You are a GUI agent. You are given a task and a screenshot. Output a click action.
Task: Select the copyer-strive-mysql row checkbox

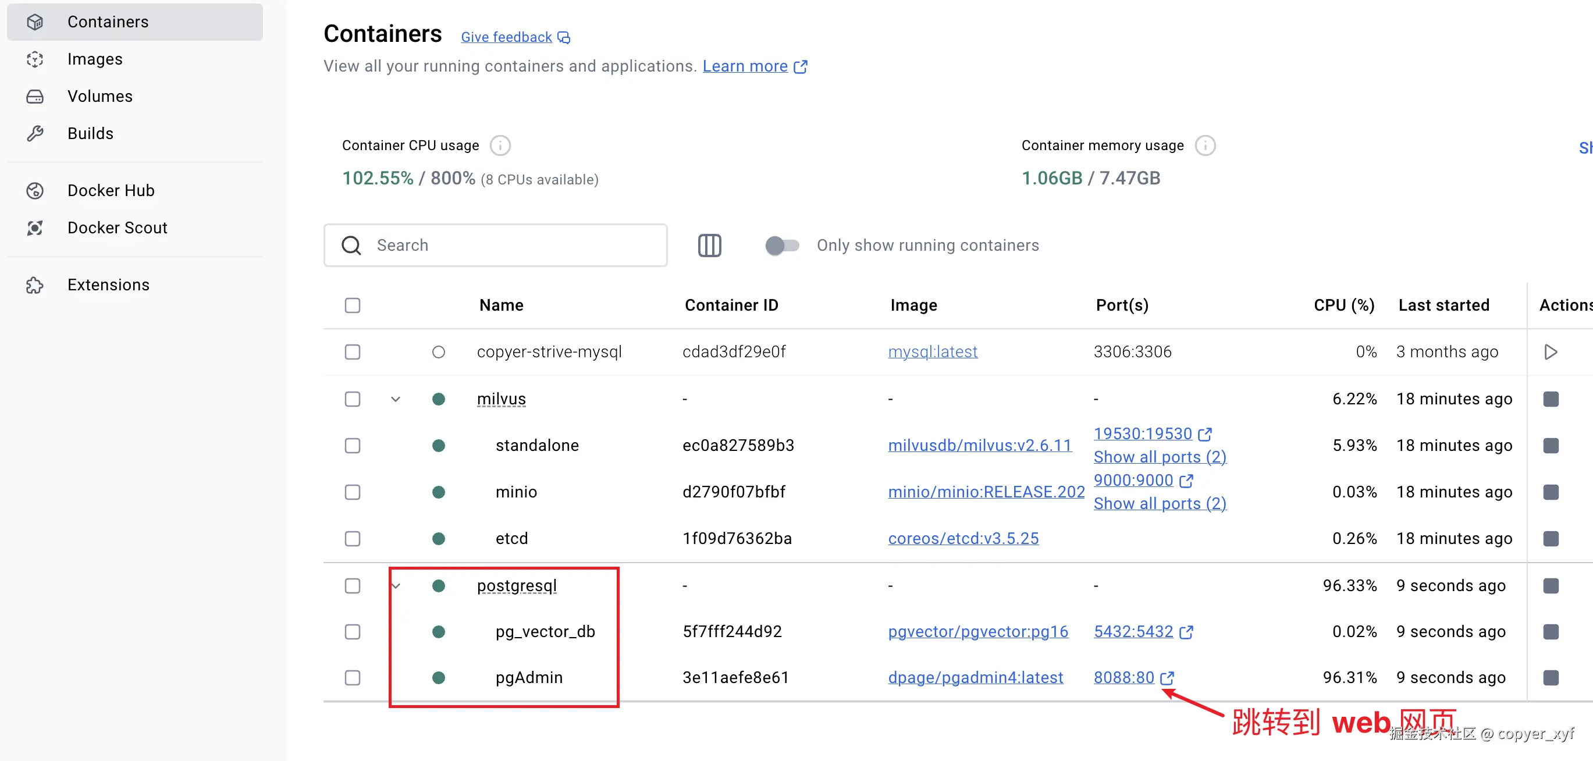click(353, 352)
